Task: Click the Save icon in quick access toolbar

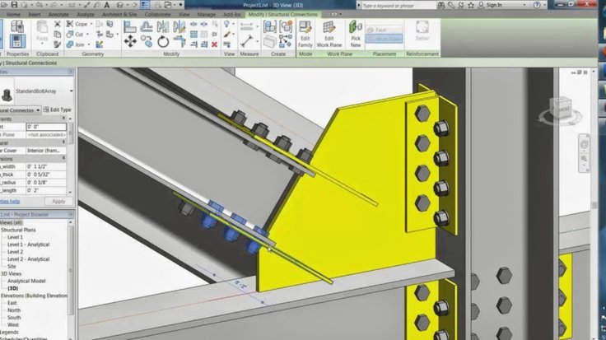Action: click(x=14, y=5)
